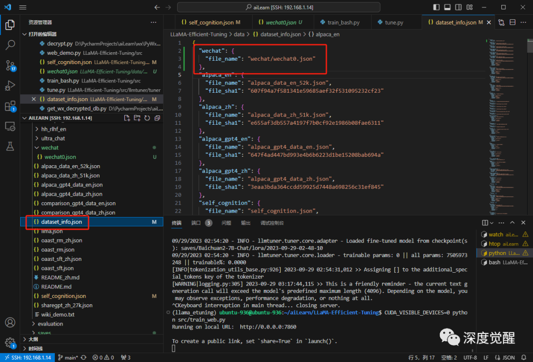Screen dimensions: 533x362
Task: Go back with the left arrow
Action: click(157, 7)
